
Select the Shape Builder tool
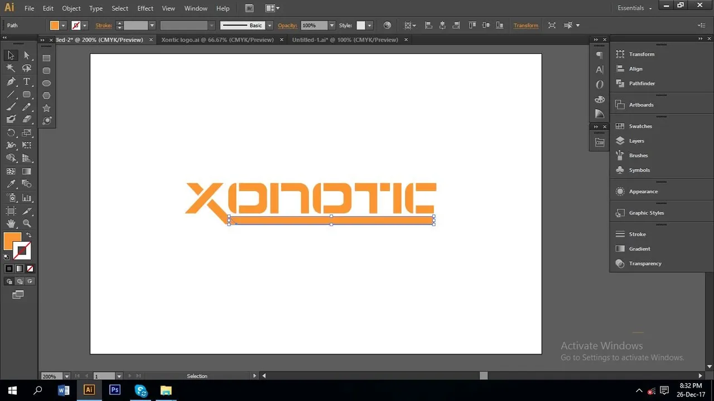11,158
